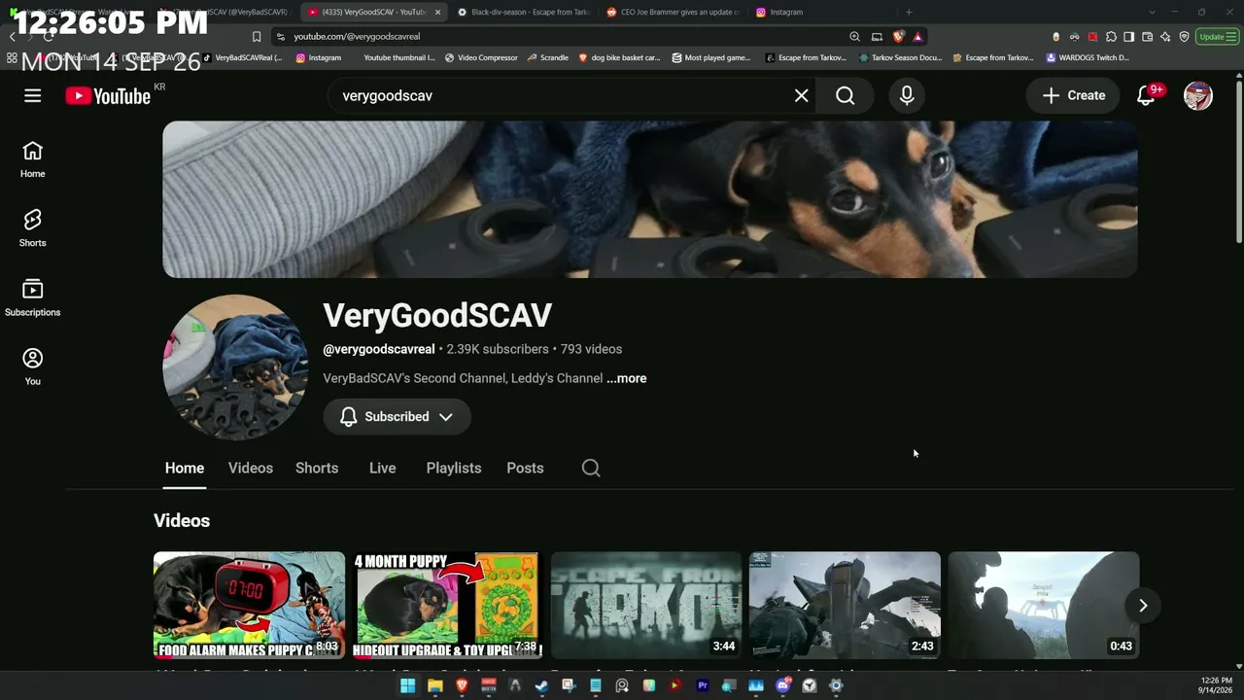The width and height of the screenshot is (1244, 700).
Task: Switch to the Live tab
Action: coord(382,468)
